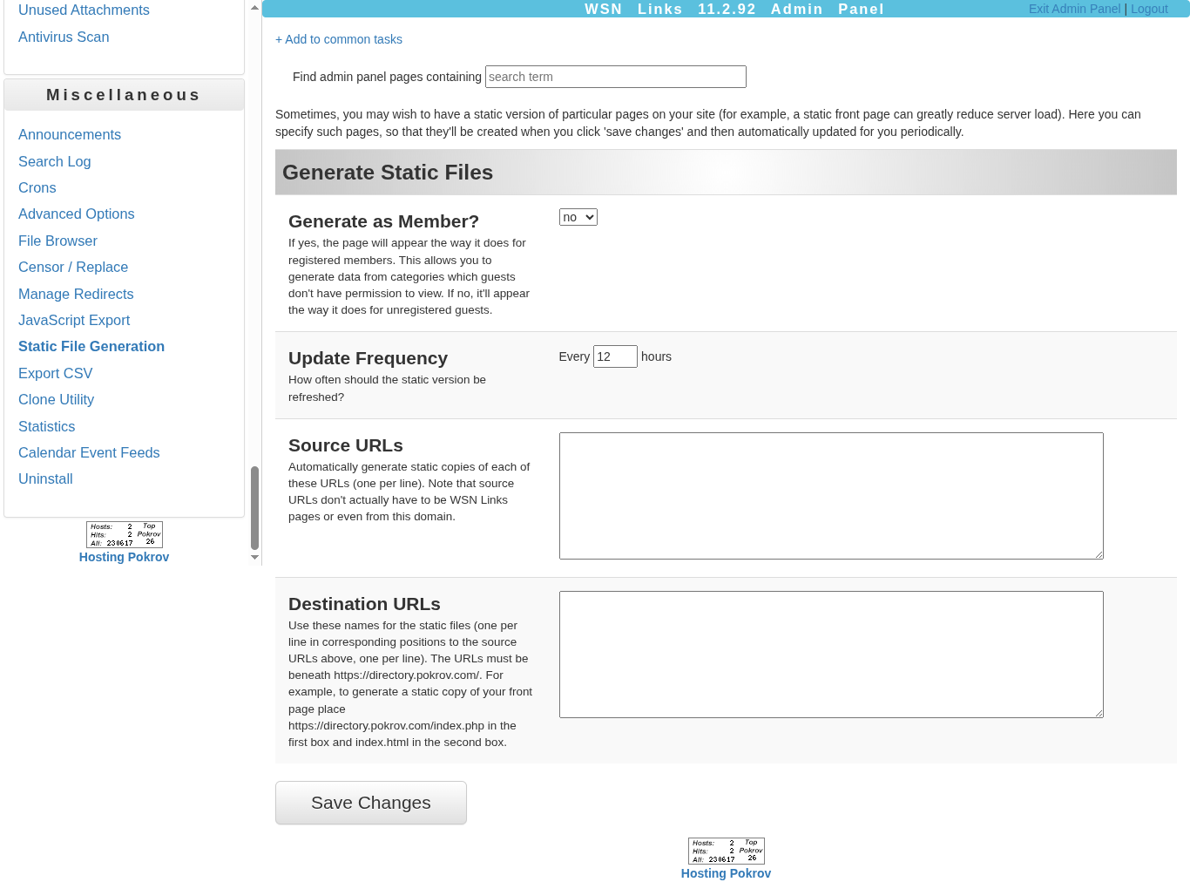
Task: Click the Logout link
Action: pyautogui.click(x=1149, y=9)
